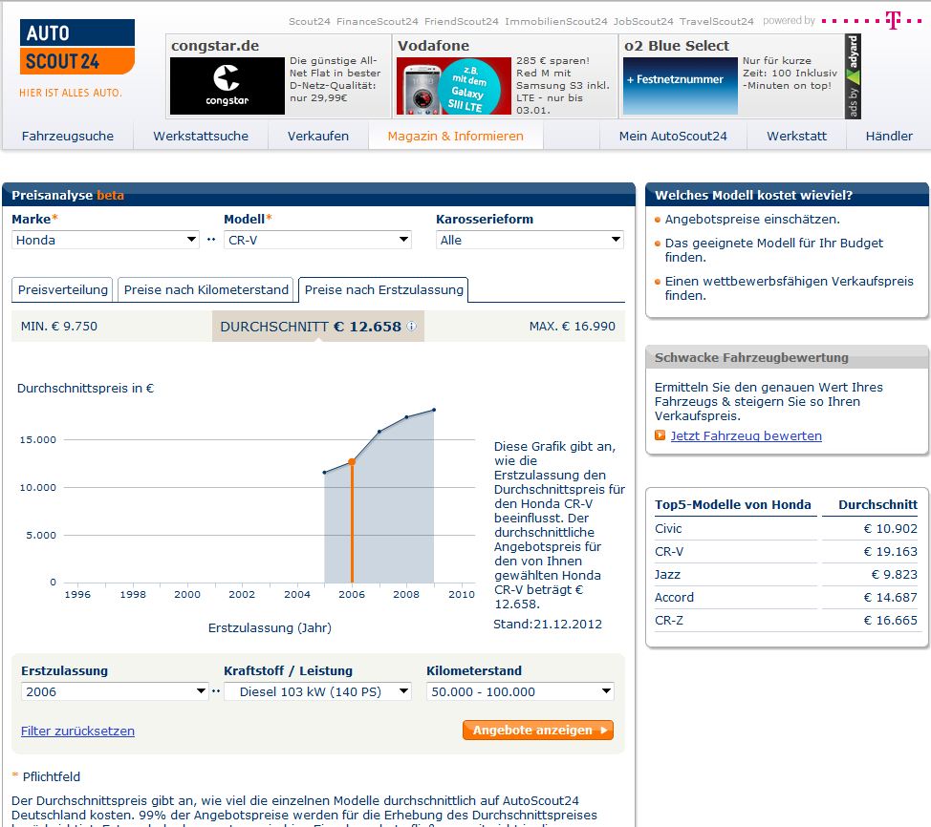
Task: Click the TravelScout24 top link
Action: pyautogui.click(x=716, y=21)
